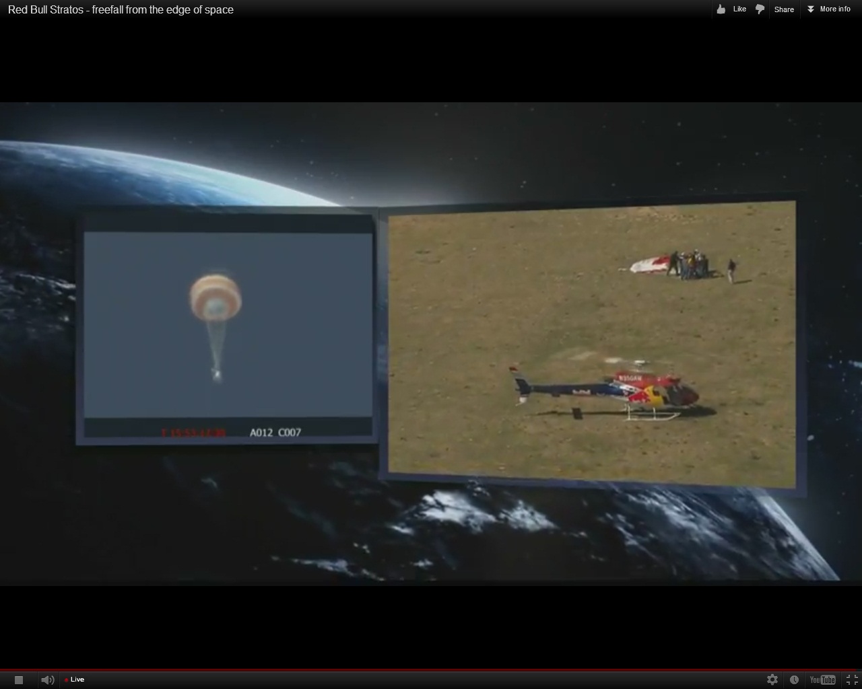The height and width of the screenshot is (689, 862).
Task: Open the Share options
Action: (784, 9)
